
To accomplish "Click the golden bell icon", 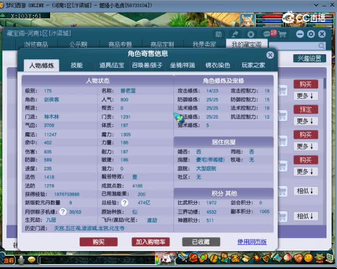I will coord(267,258).
